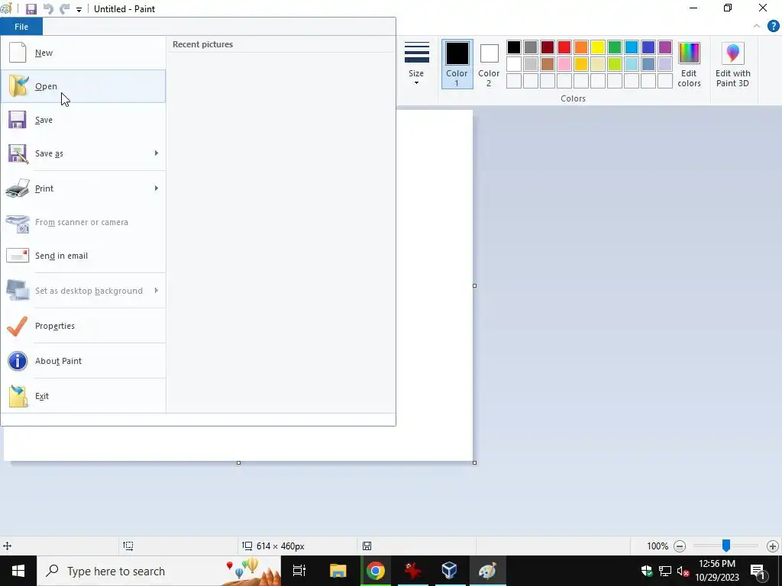Open the Size line thickness dropdown
This screenshot has width=782, height=586.
[416, 64]
